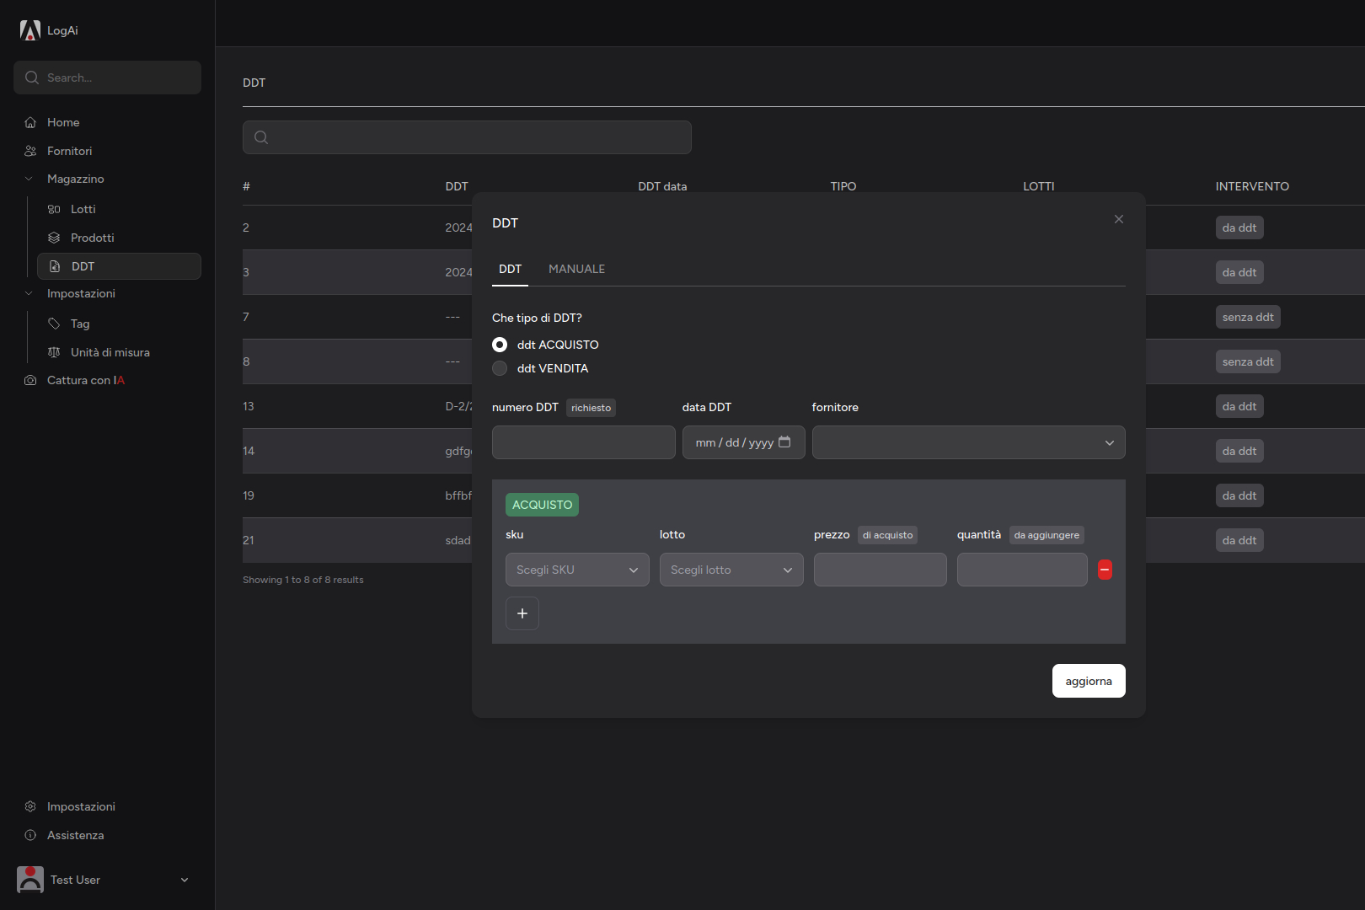Select the DDT tab in the dialog
Screen dimensions: 1365x910
510,269
